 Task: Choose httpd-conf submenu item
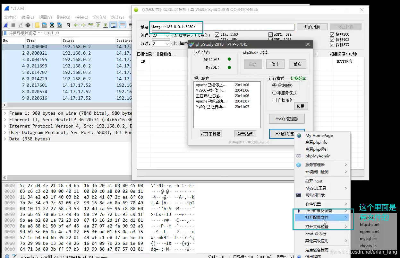coord(370,225)
